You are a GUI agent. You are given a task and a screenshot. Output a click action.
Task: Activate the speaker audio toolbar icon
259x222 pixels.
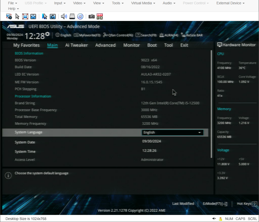63,16
